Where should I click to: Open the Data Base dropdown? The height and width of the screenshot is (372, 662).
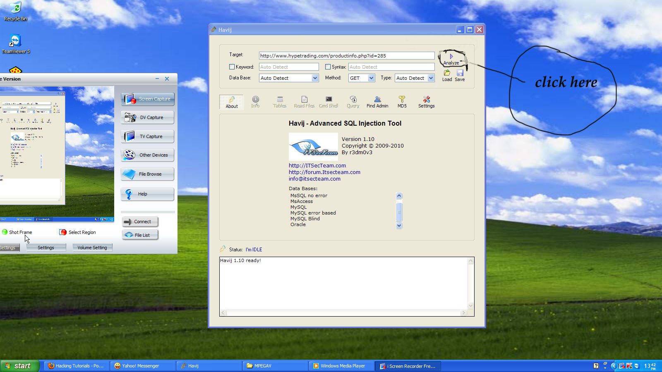click(289, 78)
